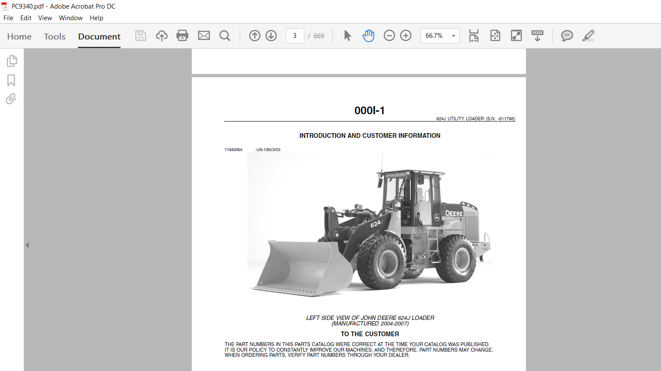Click the PDF file icon in title bar

click(5, 6)
